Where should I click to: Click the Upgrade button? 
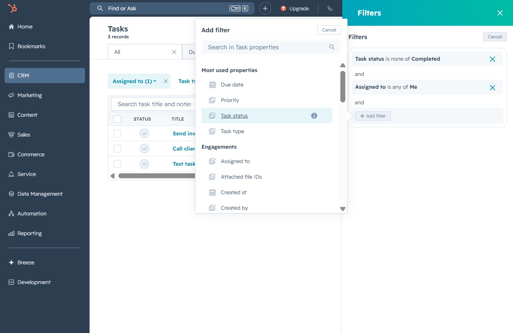[295, 8]
